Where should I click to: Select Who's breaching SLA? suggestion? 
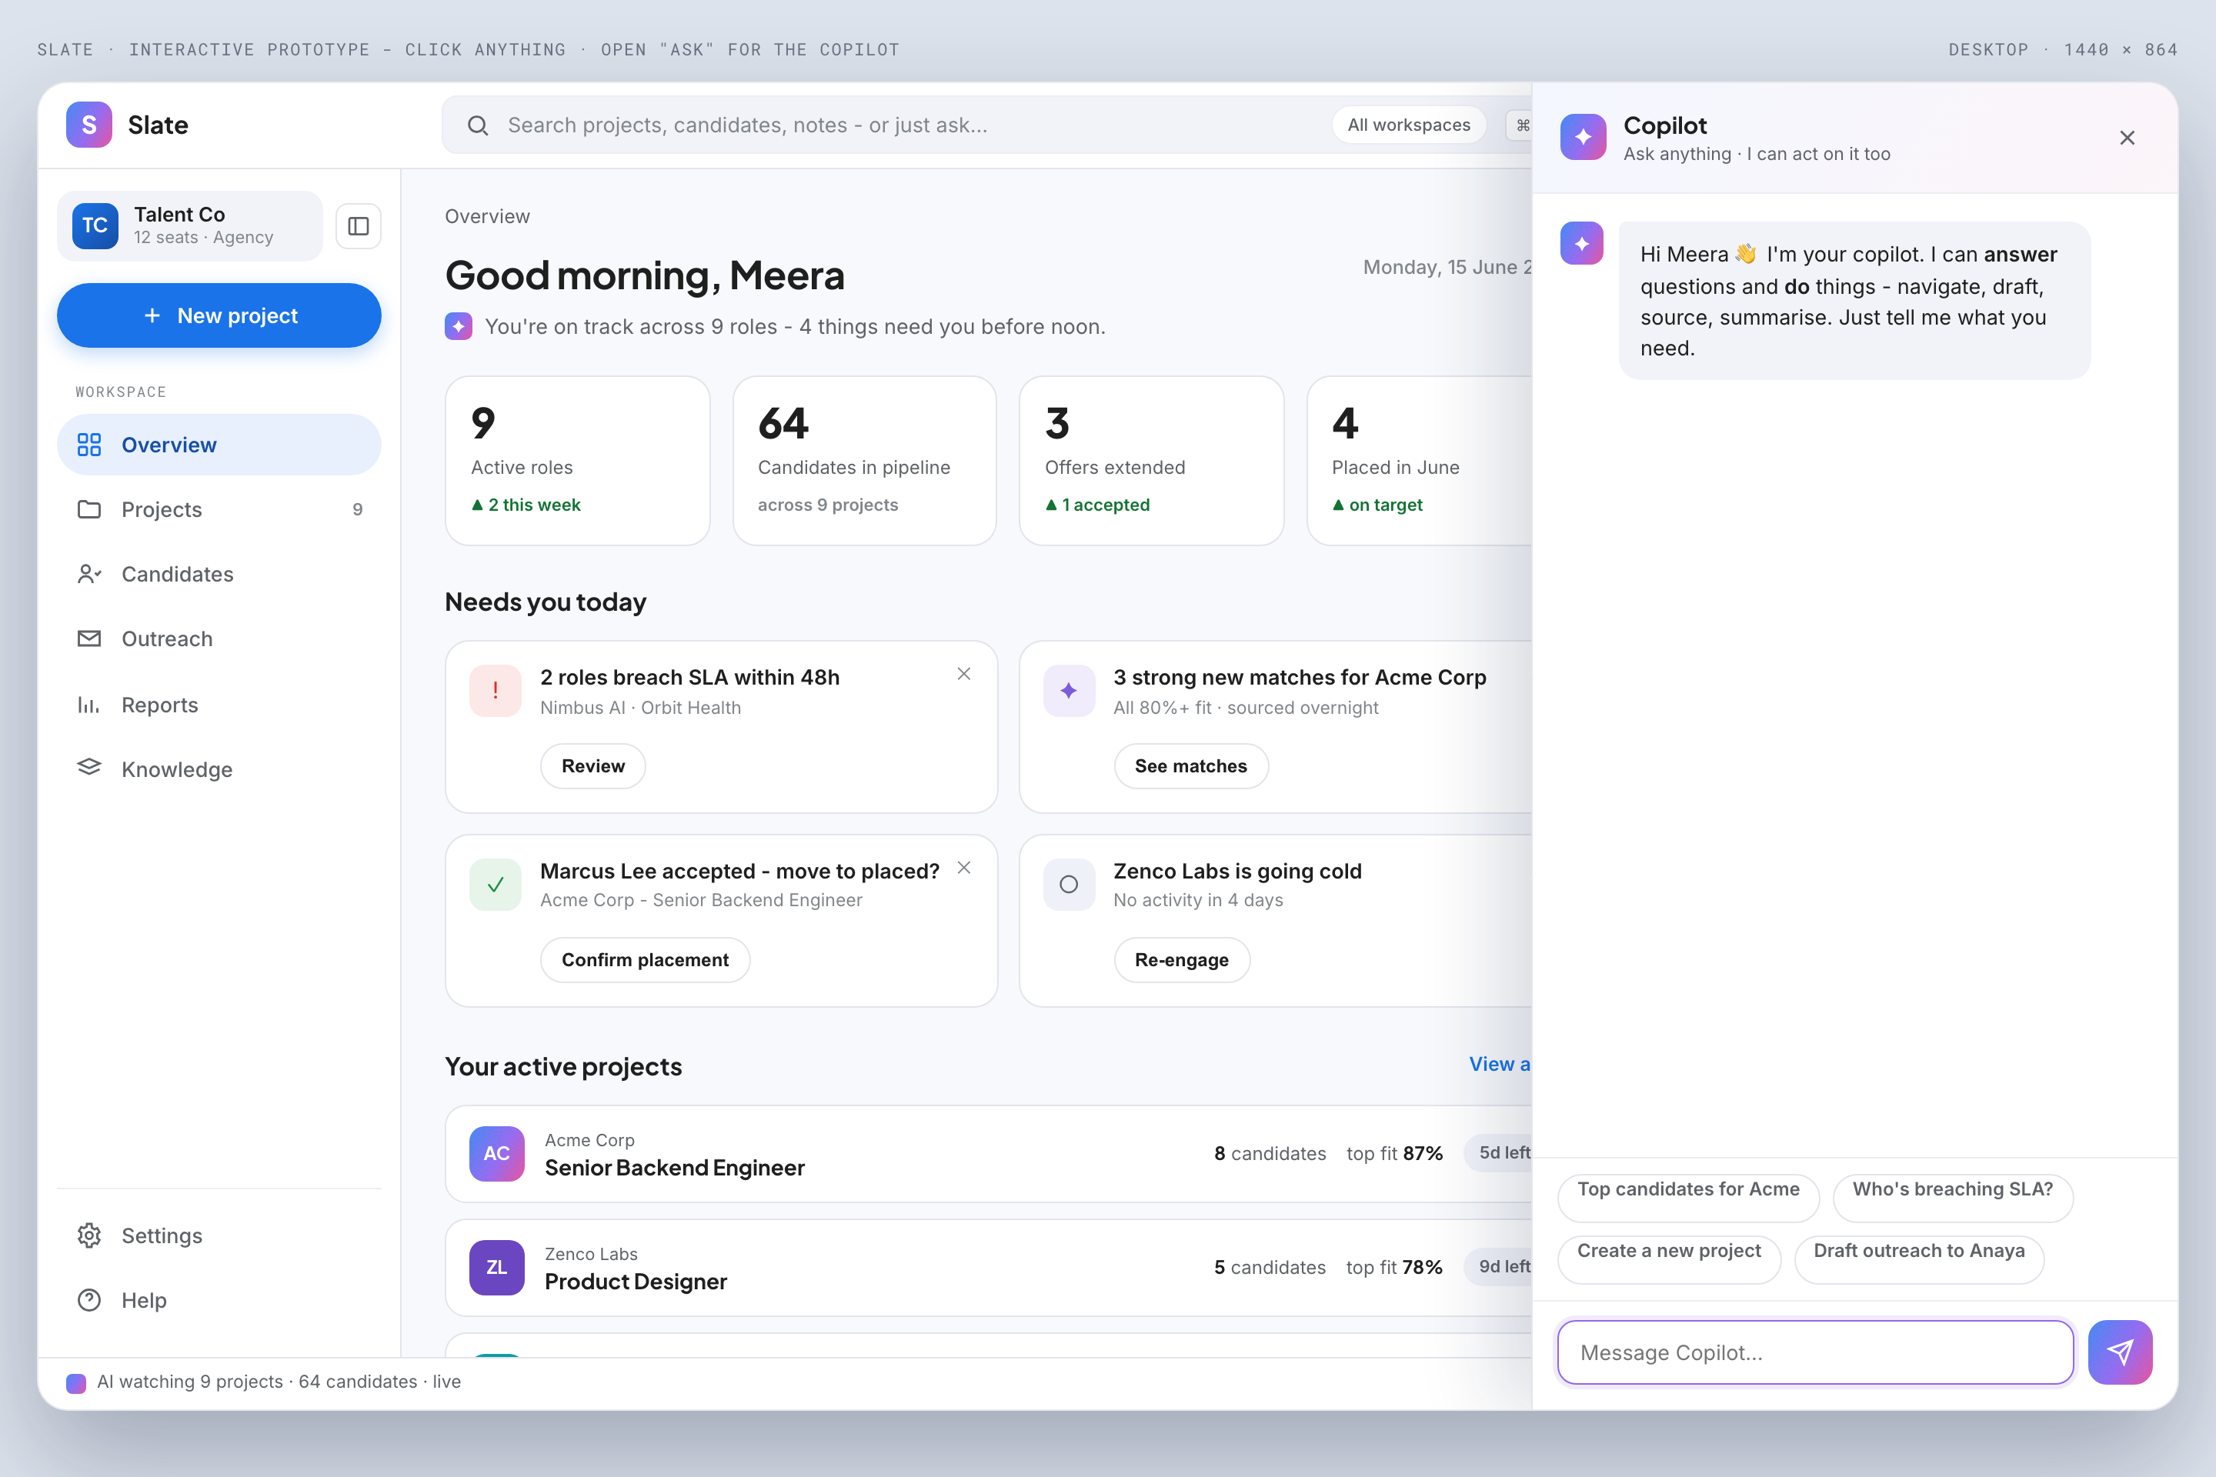1952,1199
